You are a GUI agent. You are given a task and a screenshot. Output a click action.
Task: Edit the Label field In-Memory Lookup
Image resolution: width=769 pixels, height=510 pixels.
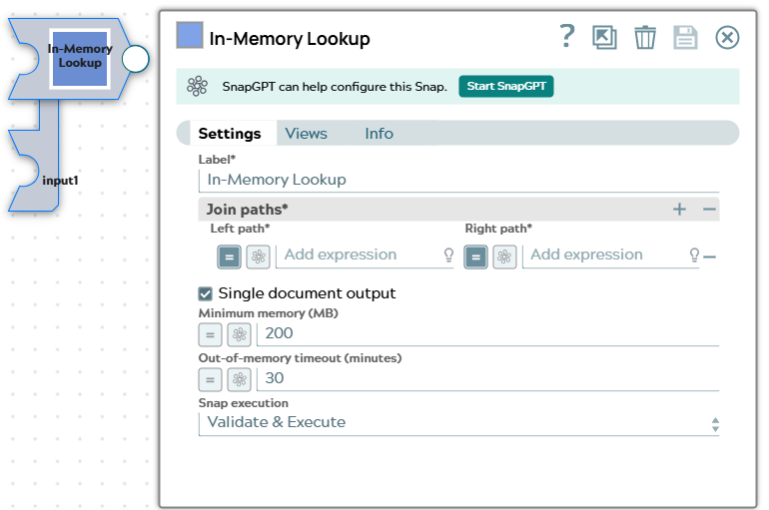point(458,180)
